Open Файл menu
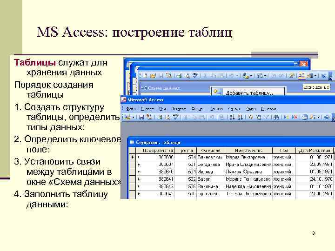The width and height of the screenshot is (335, 251). [131, 109]
